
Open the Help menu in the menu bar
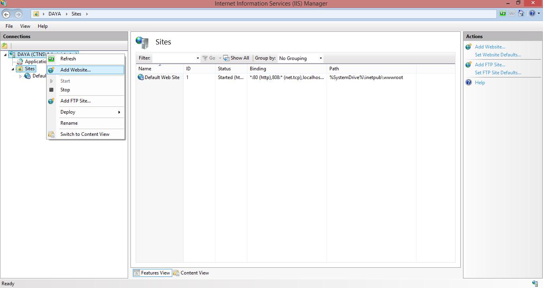tap(43, 26)
